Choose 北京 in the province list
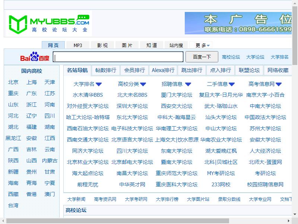298x224 pixels. click(13, 82)
